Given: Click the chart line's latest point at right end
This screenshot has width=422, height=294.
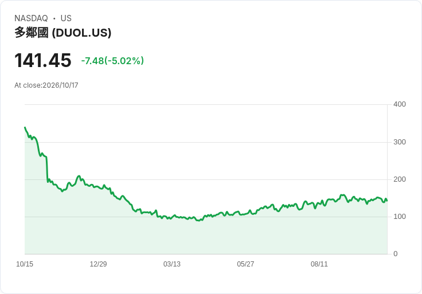Looking at the screenshot, I should (387, 201).
